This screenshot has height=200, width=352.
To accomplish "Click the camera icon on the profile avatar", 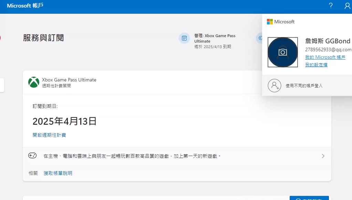I will [282, 52].
